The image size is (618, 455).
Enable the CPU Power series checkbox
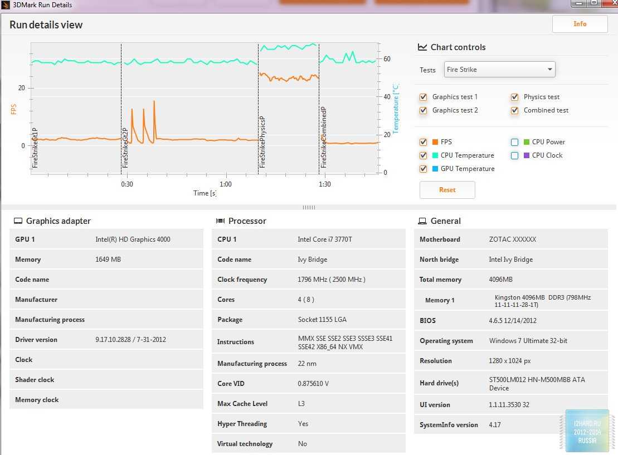pyautogui.click(x=515, y=142)
